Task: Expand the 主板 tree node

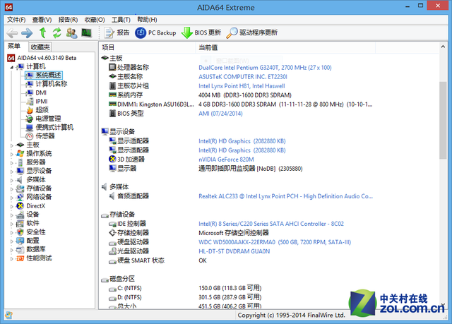Action: pos(11,144)
